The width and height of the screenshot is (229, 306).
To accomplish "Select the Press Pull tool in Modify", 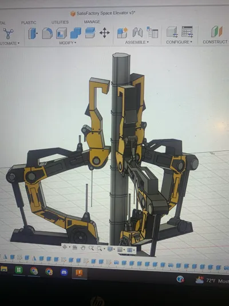I will (x=33, y=33).
